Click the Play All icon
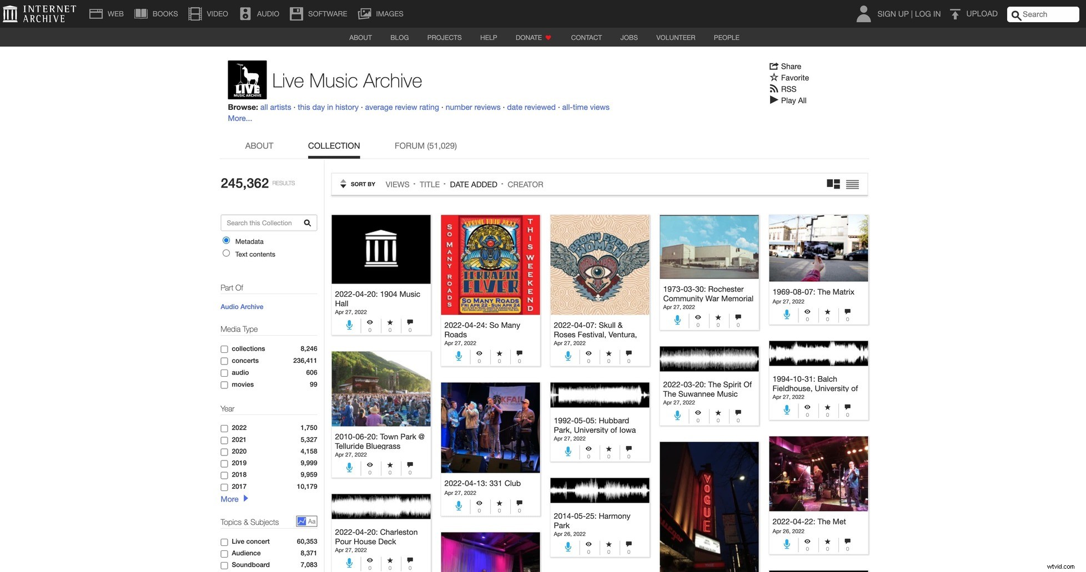The width and height of the screenshot is (1086, 572). 774,100
